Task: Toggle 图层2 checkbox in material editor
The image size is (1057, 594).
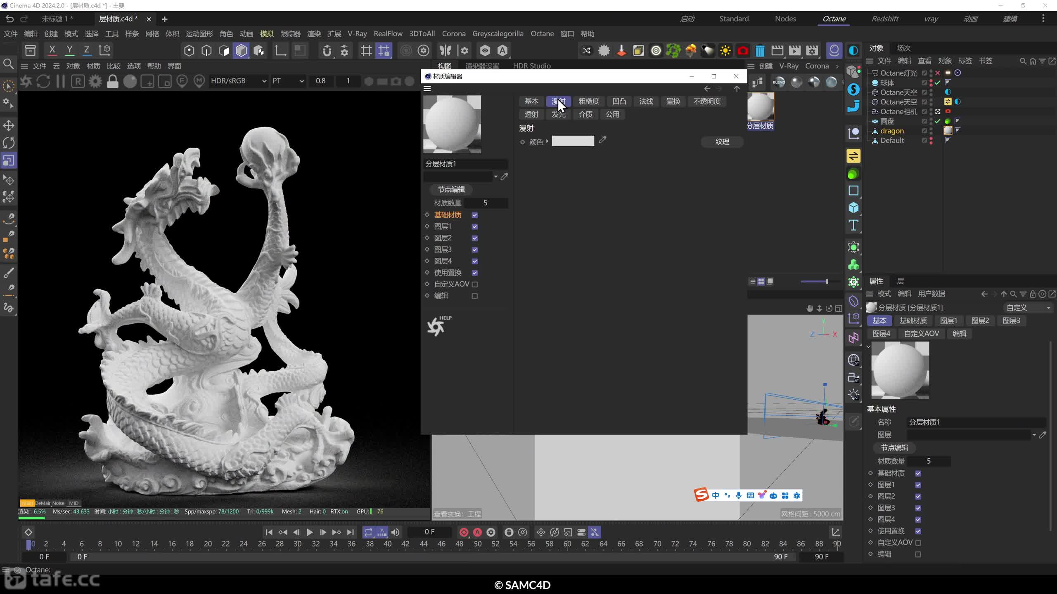Action: pyautogui.click(x=475, y=238)
